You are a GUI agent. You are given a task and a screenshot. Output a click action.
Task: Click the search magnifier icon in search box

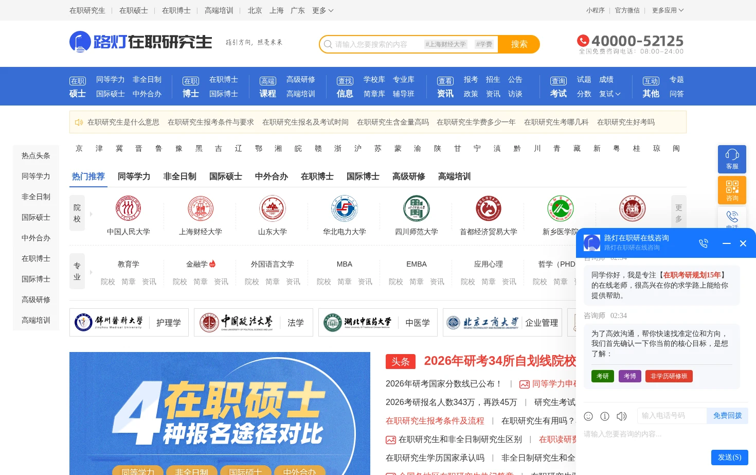(x=328, y=44)
